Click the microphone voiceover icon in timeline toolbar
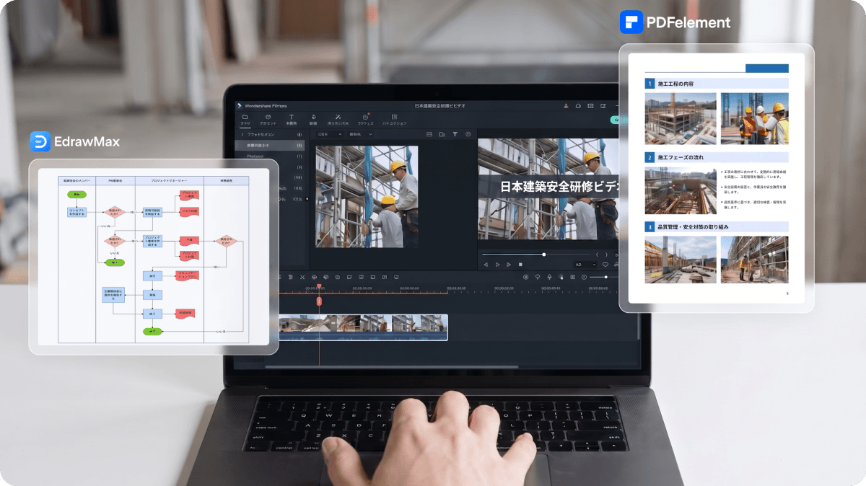 pyautogui.click(x=549, y=277)
